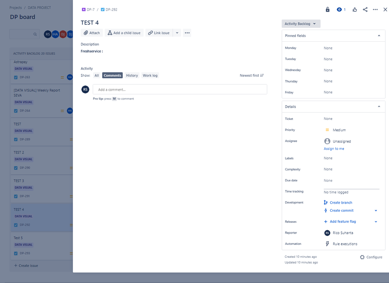Filter board by RS avatar

tap(48, 34)
